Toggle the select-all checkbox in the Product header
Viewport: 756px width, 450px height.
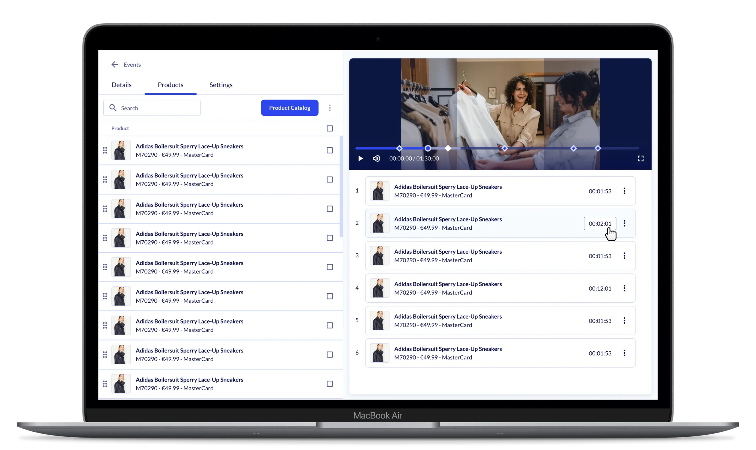click(330, 128)
